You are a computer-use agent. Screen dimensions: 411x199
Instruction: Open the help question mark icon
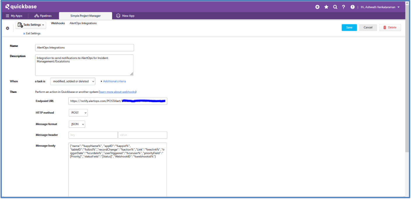pyautogui.click(x=344, y=7)
